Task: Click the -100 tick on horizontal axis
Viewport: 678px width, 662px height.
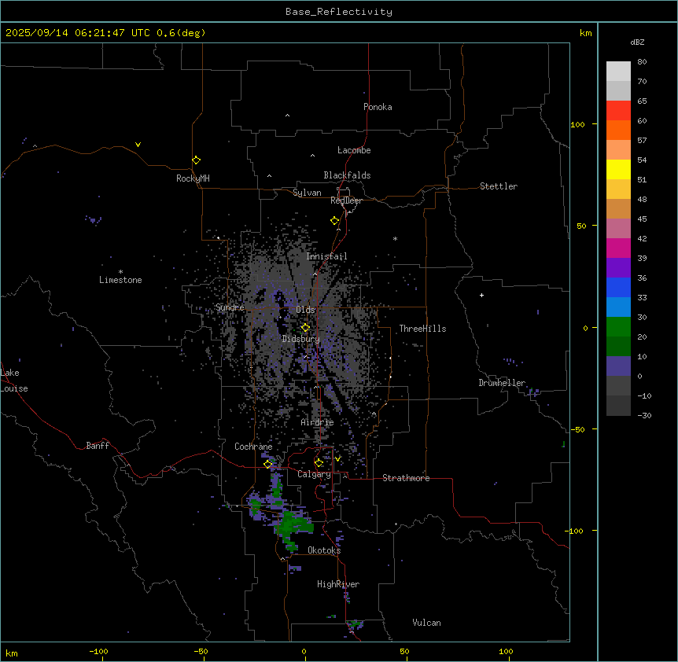Action: coord(98,651)
